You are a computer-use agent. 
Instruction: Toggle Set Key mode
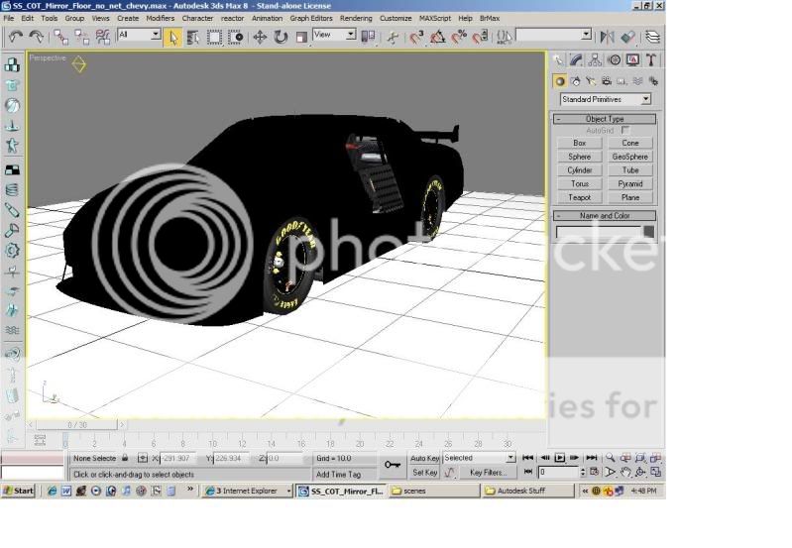pyautogui.click(x=424, y=473)
